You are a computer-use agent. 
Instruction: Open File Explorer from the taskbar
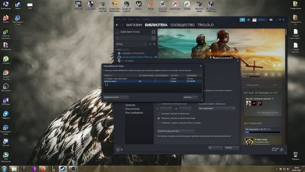click(x=14, y=169)
